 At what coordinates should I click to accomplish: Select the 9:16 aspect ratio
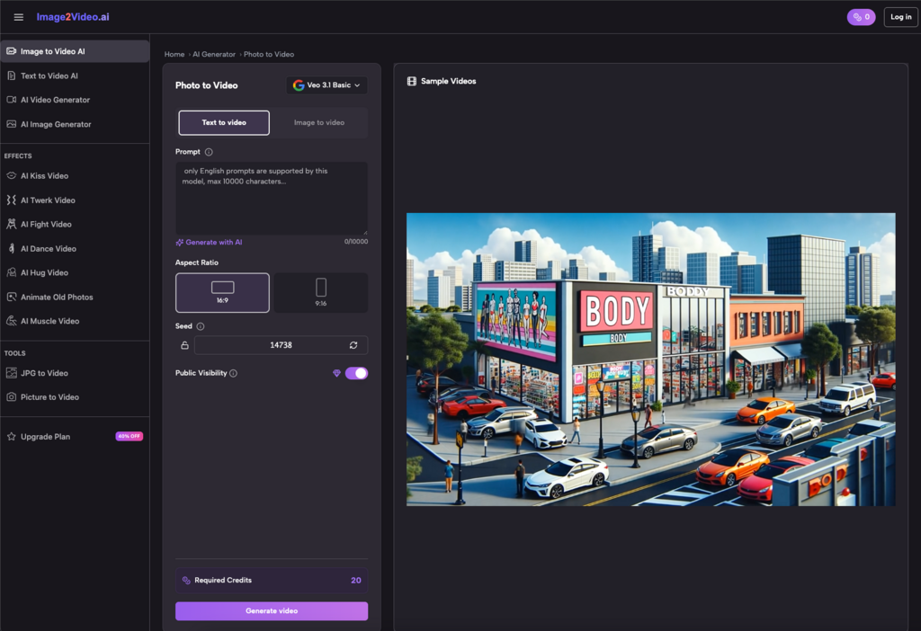point(321,292)
